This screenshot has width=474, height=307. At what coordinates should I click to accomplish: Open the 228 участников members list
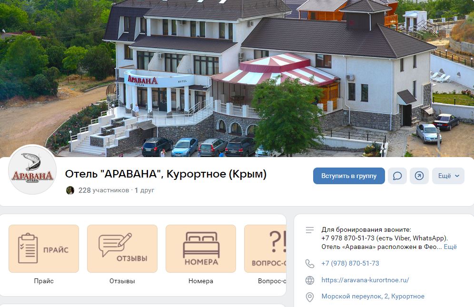[104, 190]
